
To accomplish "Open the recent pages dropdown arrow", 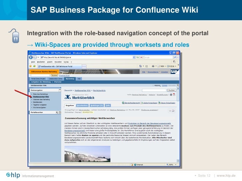I will [38, 57].
